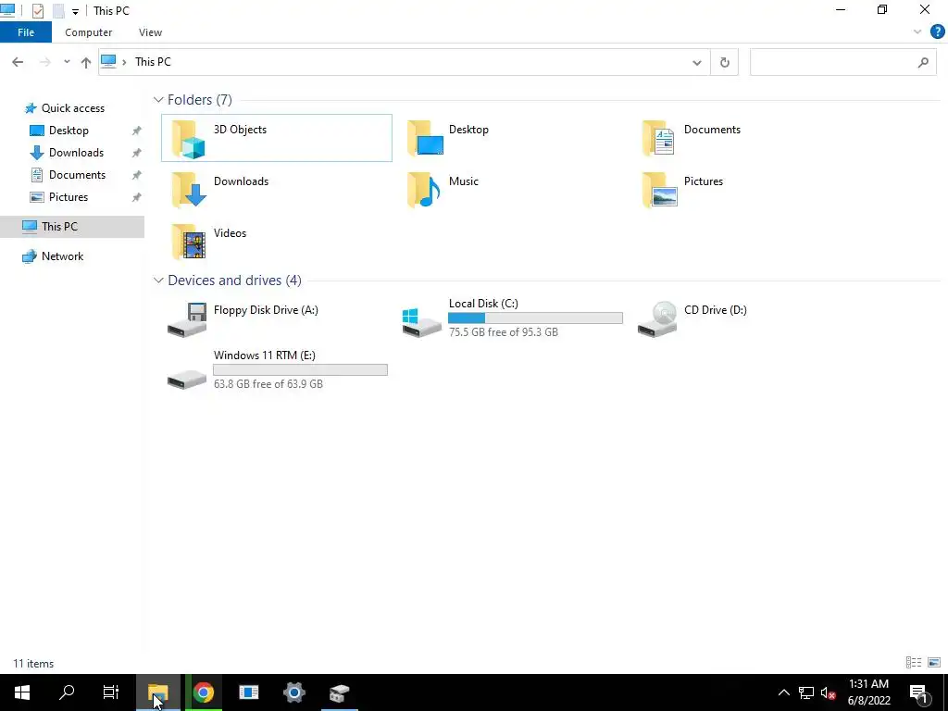Open the 3D Objects folder icon

[x=189, y=139]
